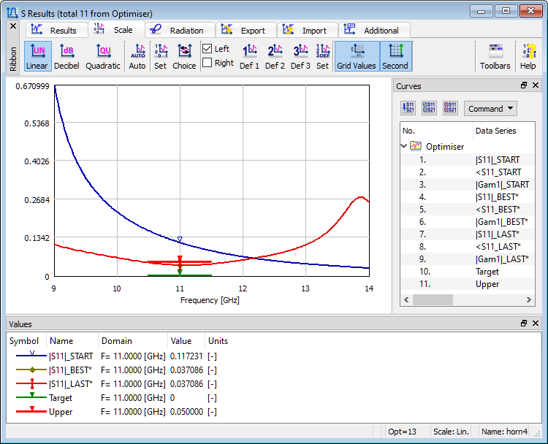
Task: Close the Values panel
Action: coord(536,323)
